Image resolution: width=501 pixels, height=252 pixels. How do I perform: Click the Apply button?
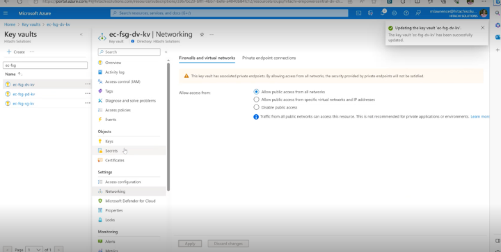pos(190,244)
